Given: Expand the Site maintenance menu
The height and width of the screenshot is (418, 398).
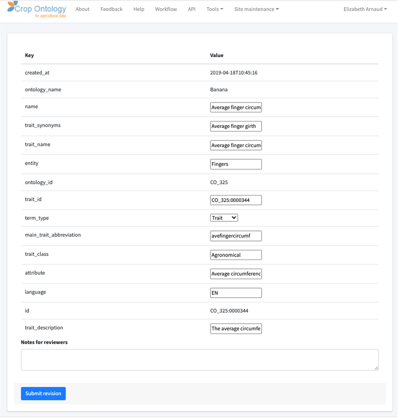Looking at the screenshot, I should (x=257, y=9).
